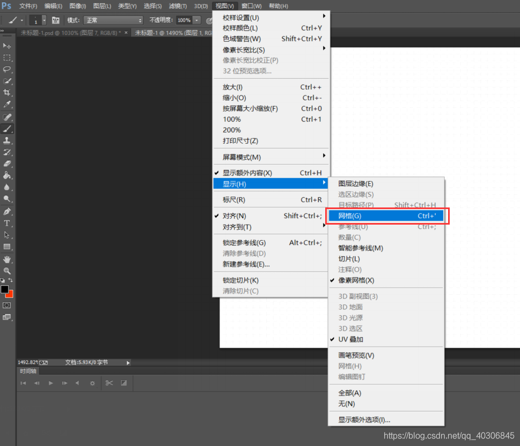
Task: Open the 文件(F) menu
Action: pyautogui.click(x=28, y=6)
